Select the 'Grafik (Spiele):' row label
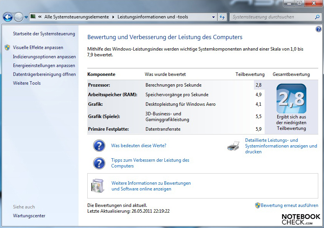The height and width of the screenshot is (228, 324). pyautogui.click(x=104, y=116)
